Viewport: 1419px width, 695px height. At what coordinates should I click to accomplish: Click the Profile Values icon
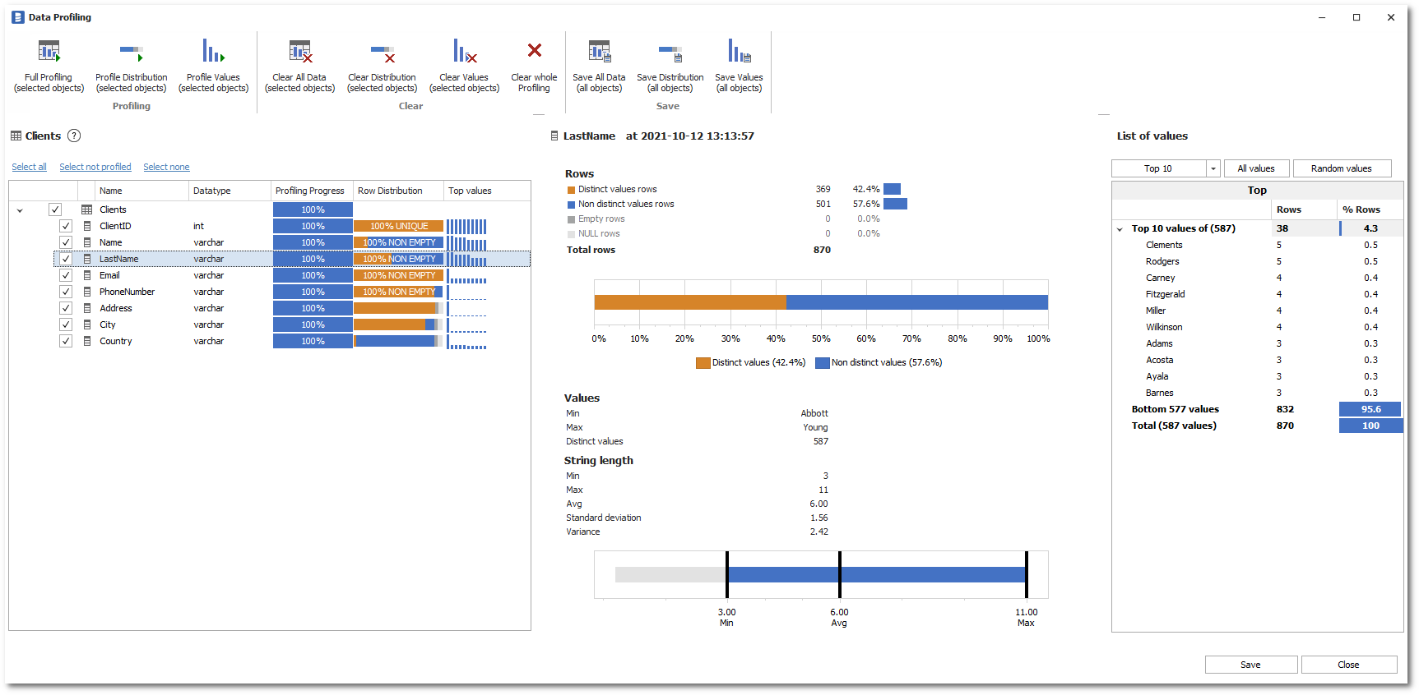coord(213,52)
